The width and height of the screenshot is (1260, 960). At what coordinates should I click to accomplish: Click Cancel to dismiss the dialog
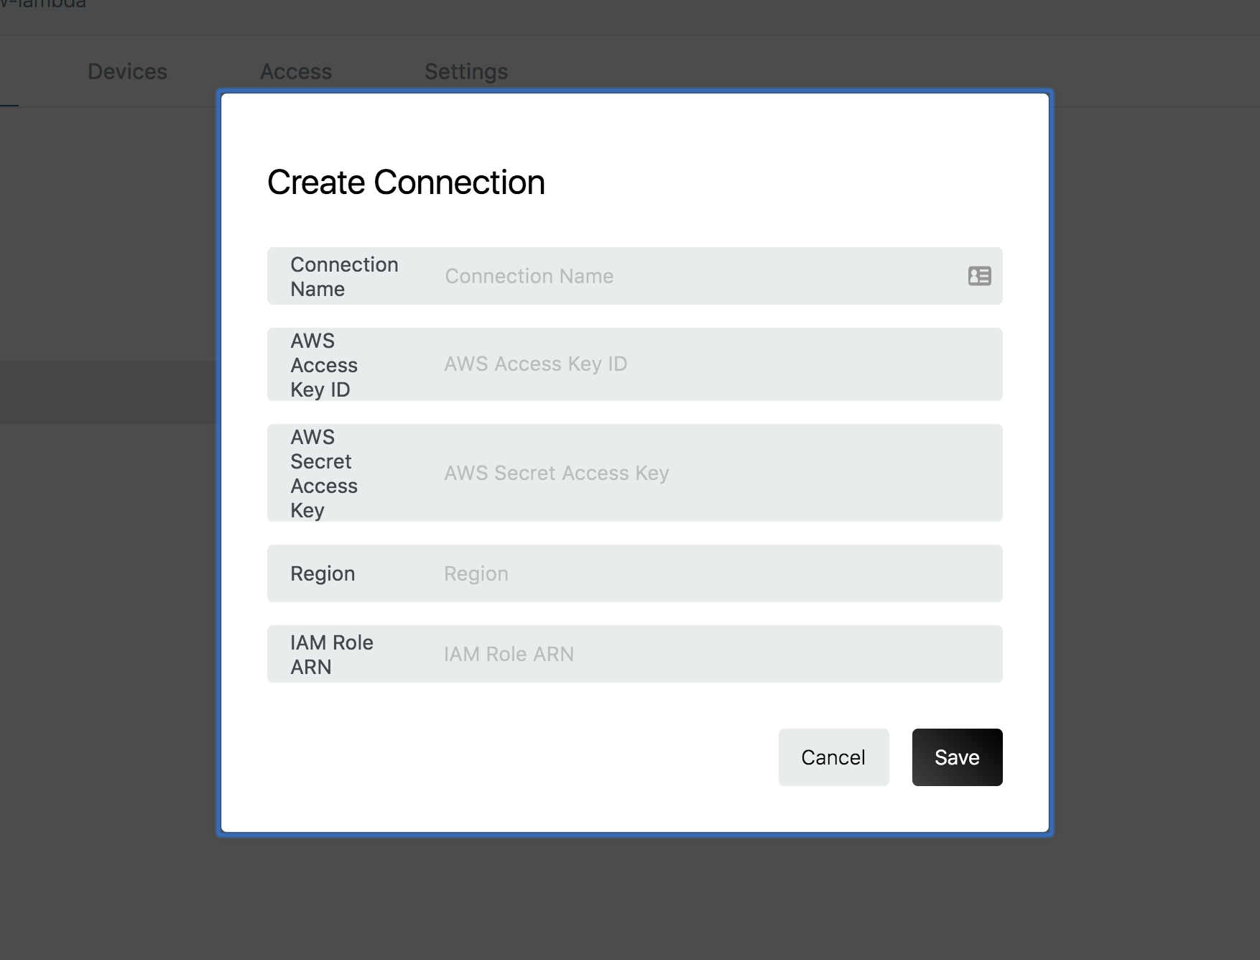[x=833, y=757]
